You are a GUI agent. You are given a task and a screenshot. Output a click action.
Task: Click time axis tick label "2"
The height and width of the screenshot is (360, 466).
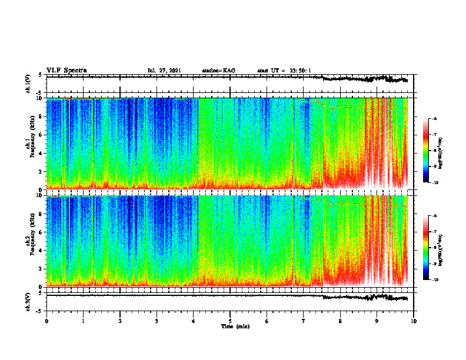click(120, 321)
